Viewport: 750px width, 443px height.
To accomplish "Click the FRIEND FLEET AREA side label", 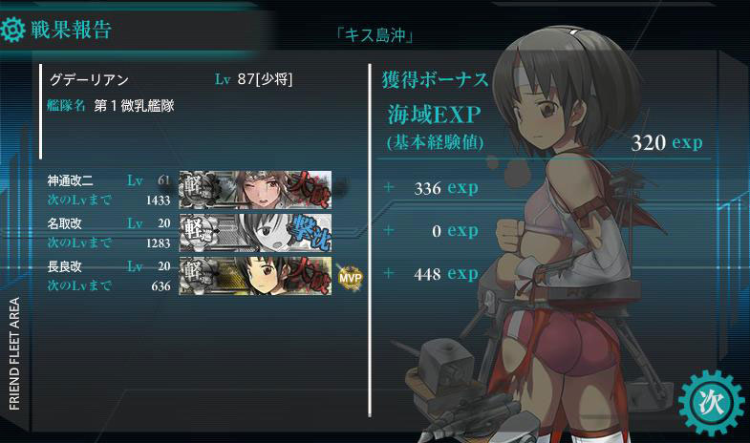I will point(14,353).
